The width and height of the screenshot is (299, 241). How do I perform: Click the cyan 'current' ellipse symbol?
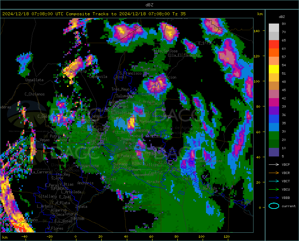[274, 206]
